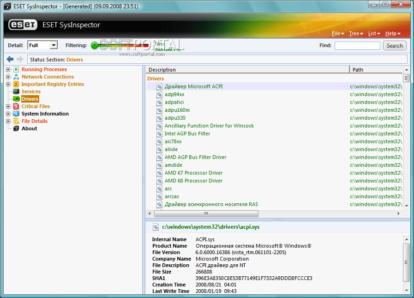Select Драйвер асинхронного носителя RAS row

click(275, 204)
